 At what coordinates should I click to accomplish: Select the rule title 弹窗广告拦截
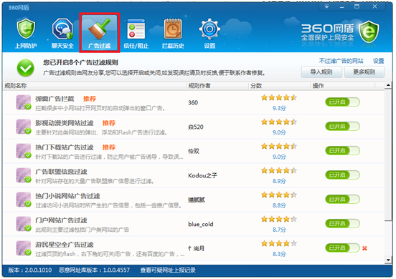(55, 99)
